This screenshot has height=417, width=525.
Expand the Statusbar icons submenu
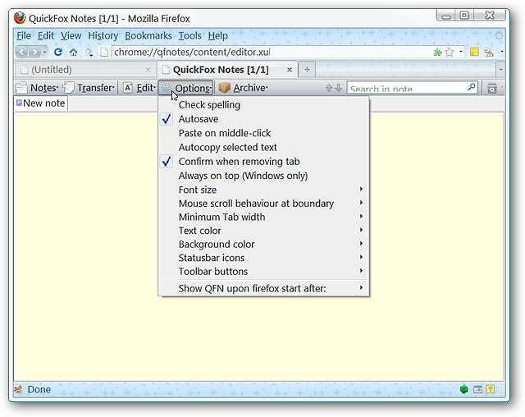264,258
